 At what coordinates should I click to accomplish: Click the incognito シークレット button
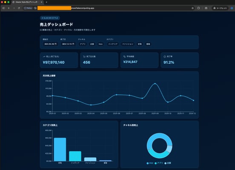click(220, 8)
